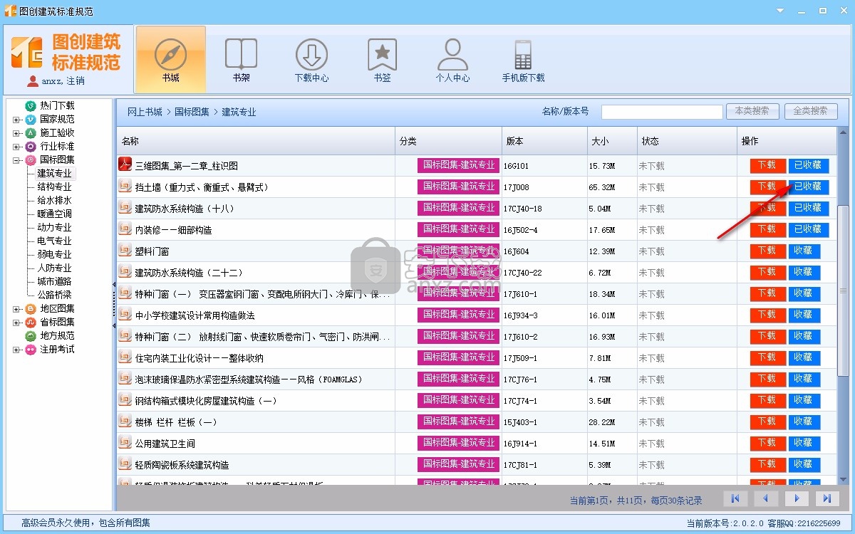Select 结构专业 under 国标图集
Screen dimensions: 855x534
pyautogui.click(x=54, y=187)
